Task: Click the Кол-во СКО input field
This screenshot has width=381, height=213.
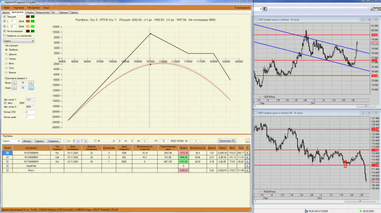Action: (x=30, y=112)
